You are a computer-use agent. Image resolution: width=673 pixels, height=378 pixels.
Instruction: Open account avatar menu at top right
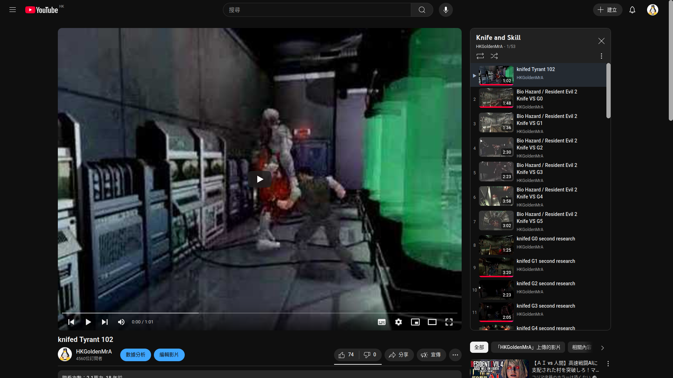pyautogui.click(x=653, y=10)
